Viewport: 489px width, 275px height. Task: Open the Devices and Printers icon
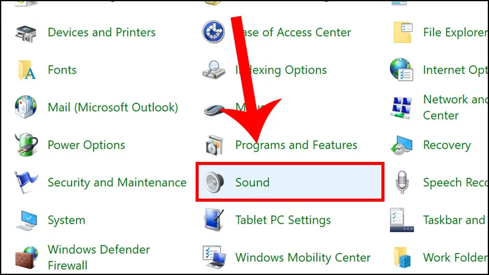26,33
